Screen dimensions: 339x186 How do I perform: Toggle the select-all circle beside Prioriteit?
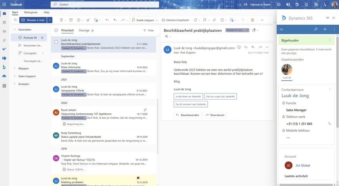pyautogui.click(x=56, y=30)
